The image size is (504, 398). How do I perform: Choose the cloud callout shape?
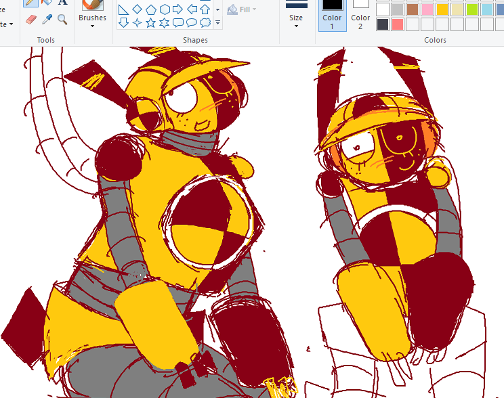coord(205,22)
